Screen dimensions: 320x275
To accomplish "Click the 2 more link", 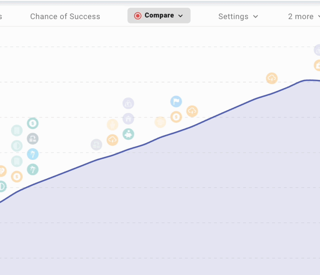I will tap(301, 16).
